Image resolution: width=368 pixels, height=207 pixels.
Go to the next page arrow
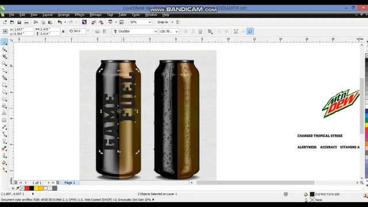coord(48,183)
